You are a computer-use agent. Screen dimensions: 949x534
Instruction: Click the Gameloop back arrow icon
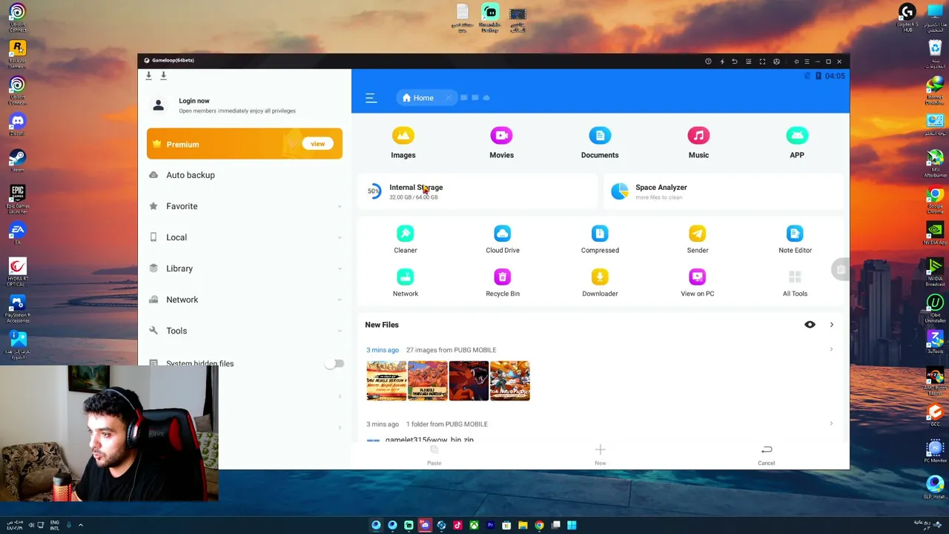[x=735, y=62]
